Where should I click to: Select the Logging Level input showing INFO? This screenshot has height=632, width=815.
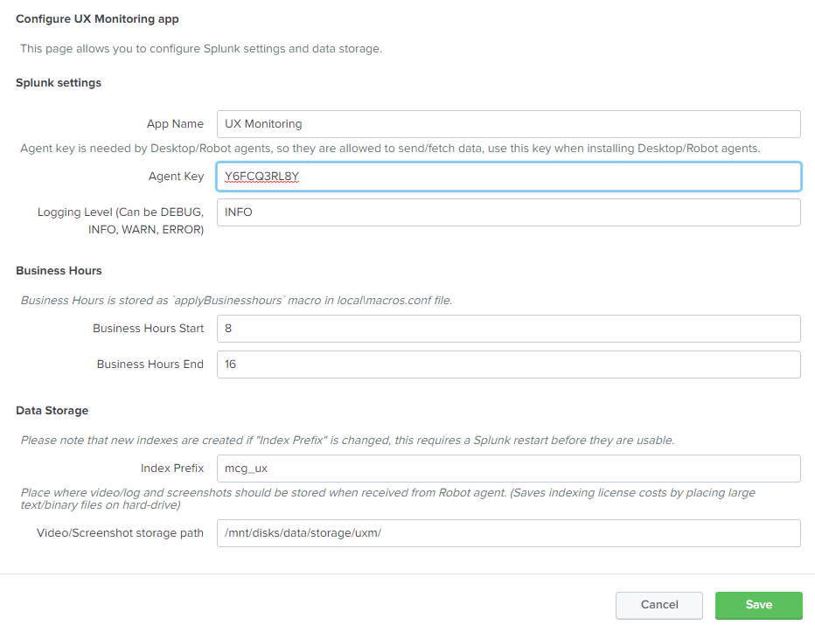click(x=508, y=212)
